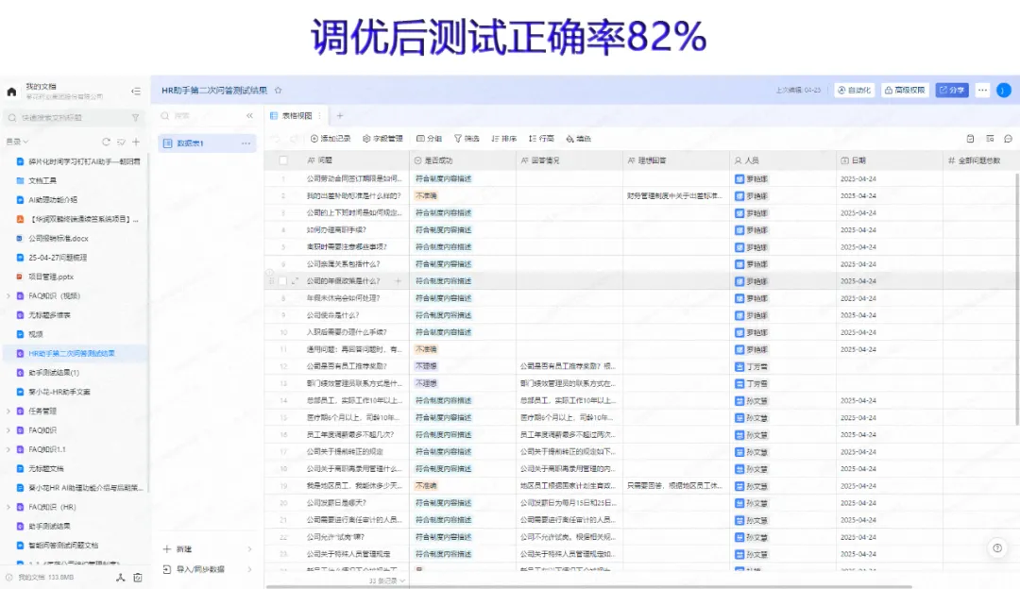This screenshot has width=1020, height=589.
Task: Click 填色 fill color in toolbar
Action: 578,139
